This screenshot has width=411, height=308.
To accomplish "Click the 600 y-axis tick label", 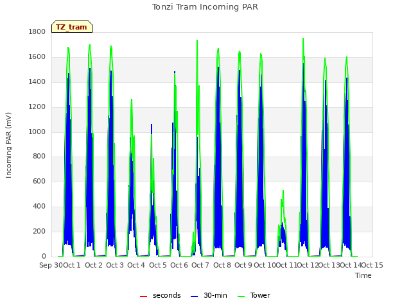I will pos(39,181).
